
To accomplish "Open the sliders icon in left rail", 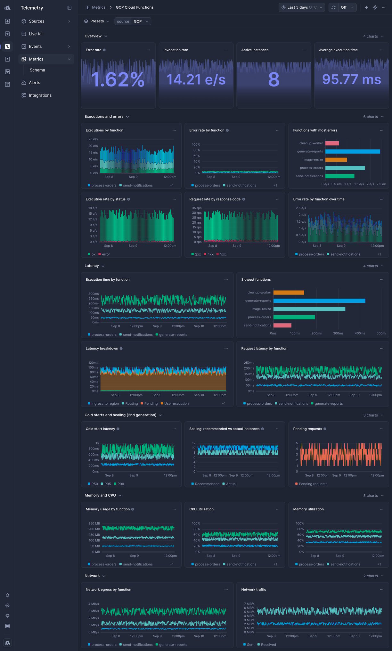I will pos(7,84).
